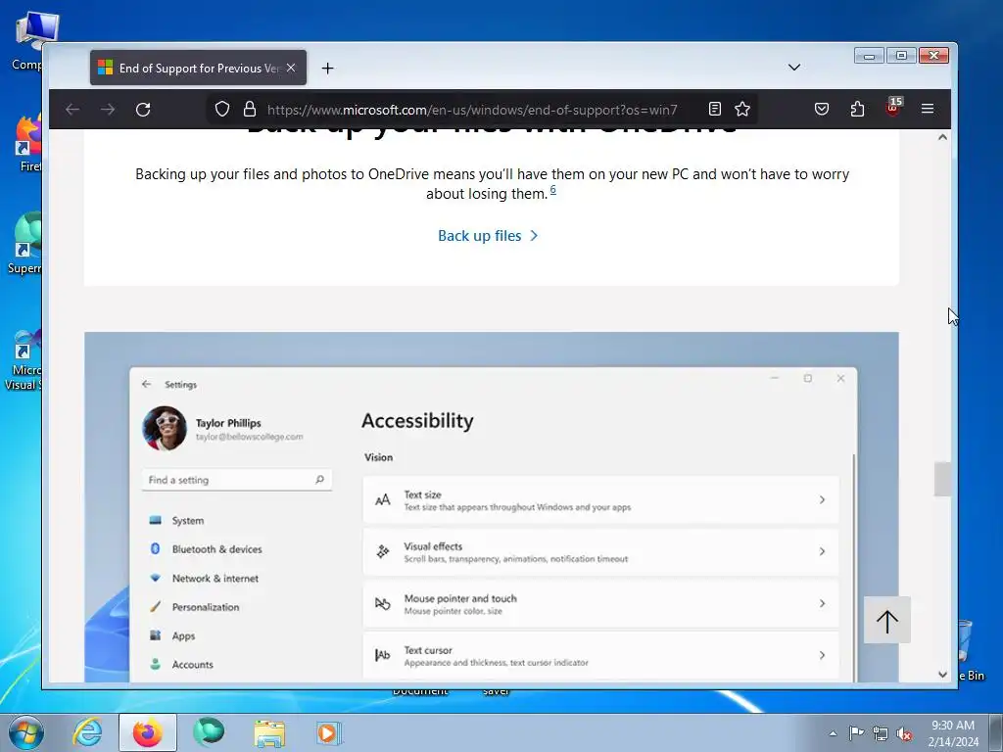Image resolution: width=1003 pixels, height=752 pixels.
Task: Click the vertical scrollbar thumb
Action: pyautogui.click(x=942, y=479)
